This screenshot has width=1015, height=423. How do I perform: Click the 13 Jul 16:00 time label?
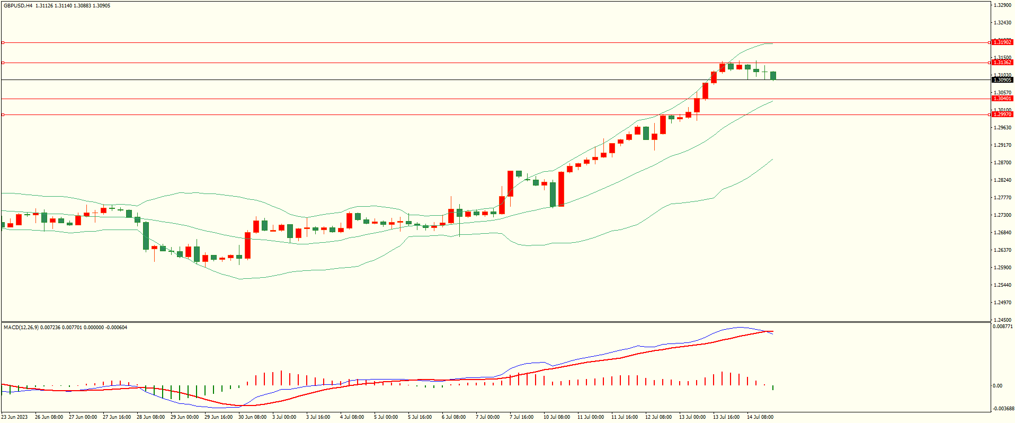[x=726, y=417]
